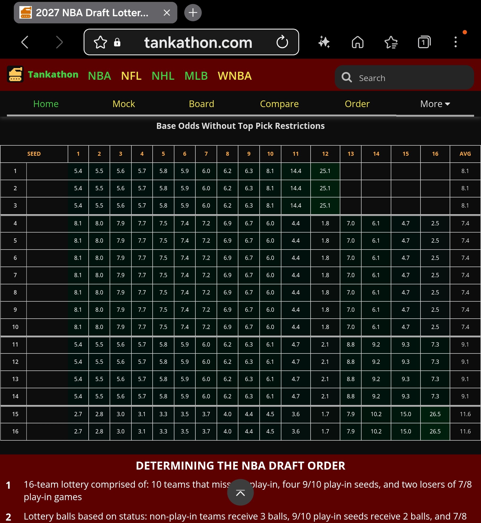Click the Base Odds Without Top Pick Restrictions heading
The height and width of the screenshot is (523, 481).
241,126
